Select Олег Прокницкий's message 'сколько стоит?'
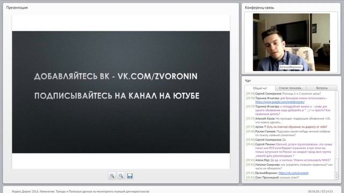 [273, 177]
